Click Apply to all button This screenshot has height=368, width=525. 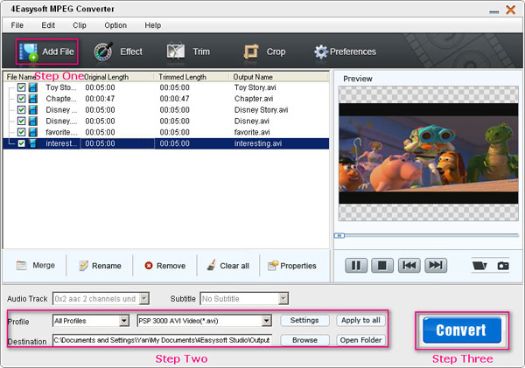point(360,321)
